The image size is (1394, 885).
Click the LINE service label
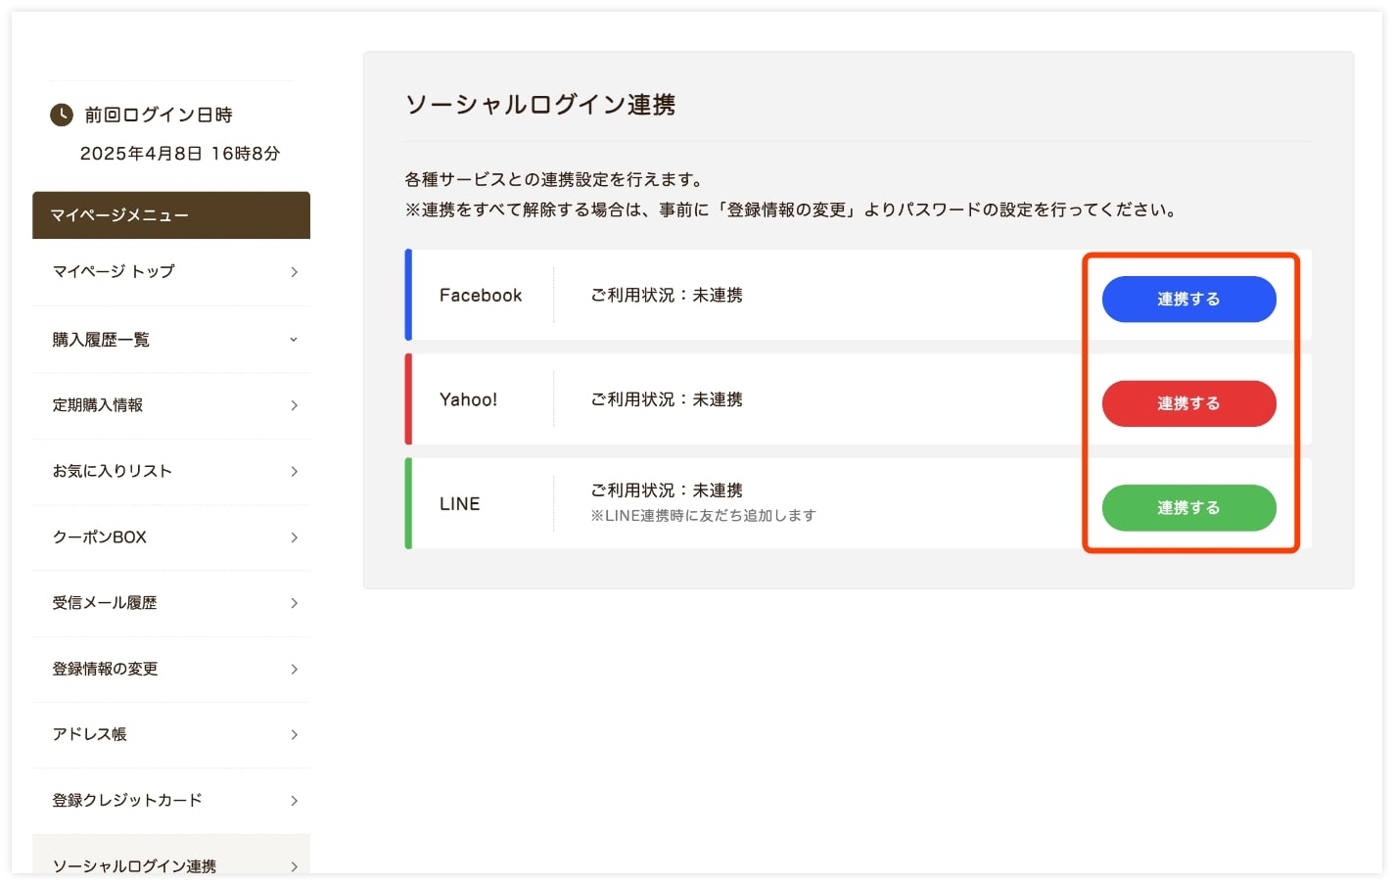point(460,504)
